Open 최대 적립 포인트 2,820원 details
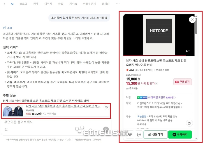The image size is (204, 144). point(162,98)
